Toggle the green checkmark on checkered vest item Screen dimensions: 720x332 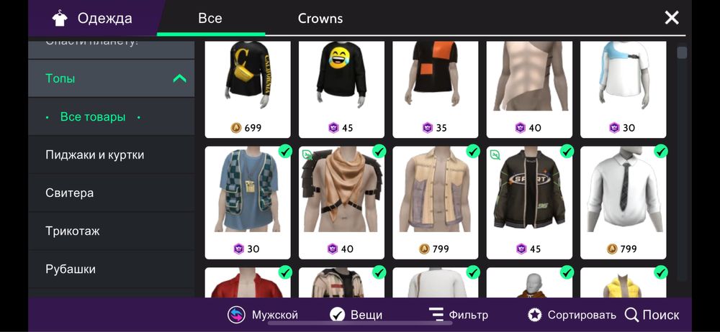[285, 152]
